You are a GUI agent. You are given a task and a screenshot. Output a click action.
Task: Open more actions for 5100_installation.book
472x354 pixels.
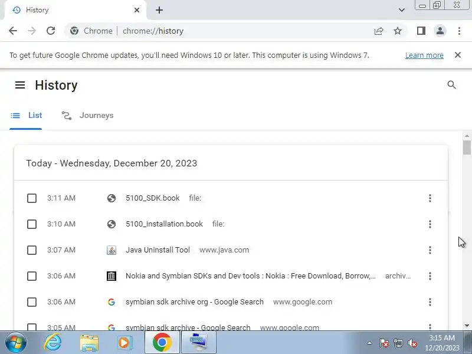(430, 224)
